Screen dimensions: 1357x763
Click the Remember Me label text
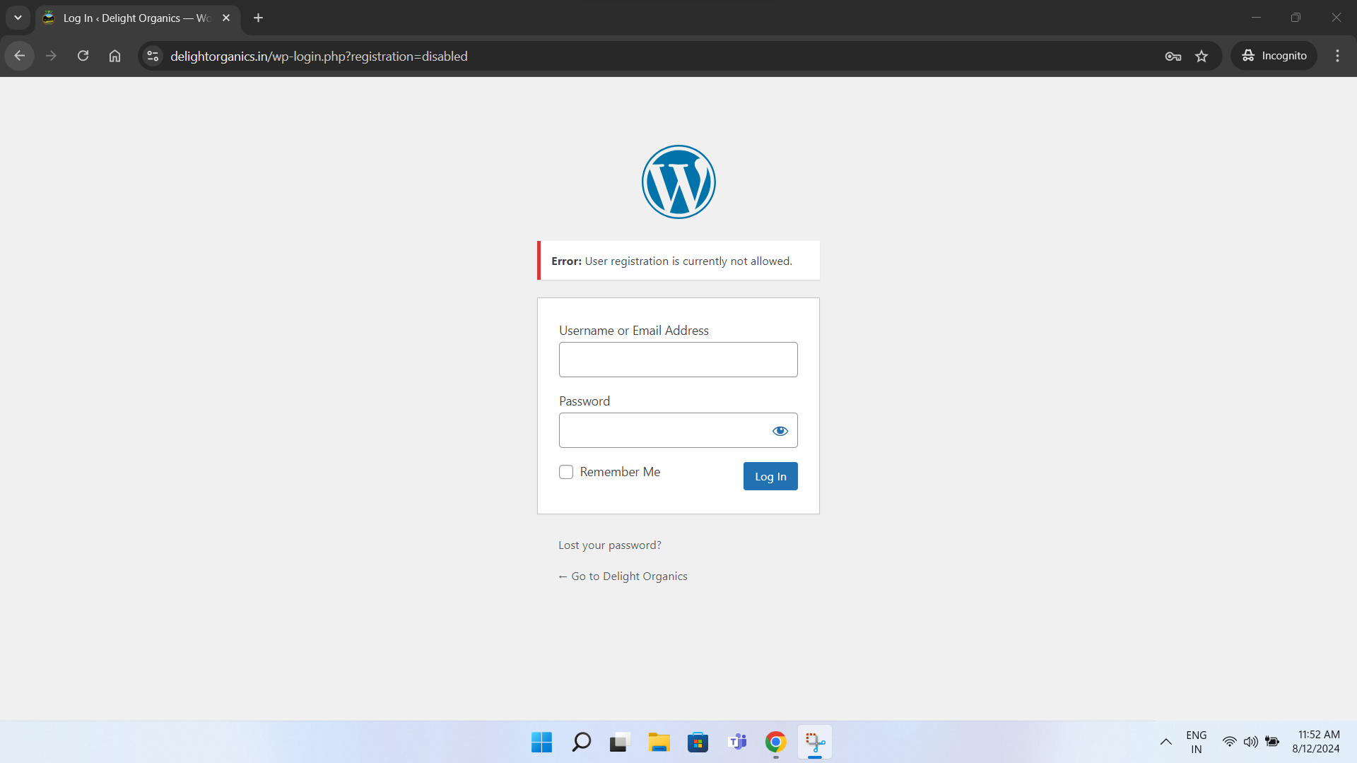click(x=620, y=472)
